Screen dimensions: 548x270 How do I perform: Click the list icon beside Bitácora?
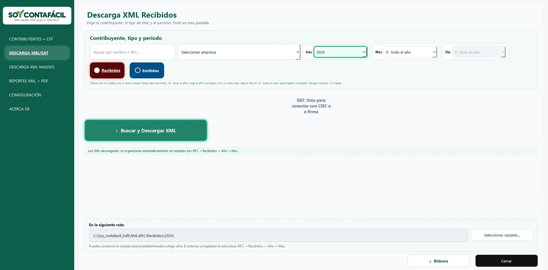click(430, 261)
